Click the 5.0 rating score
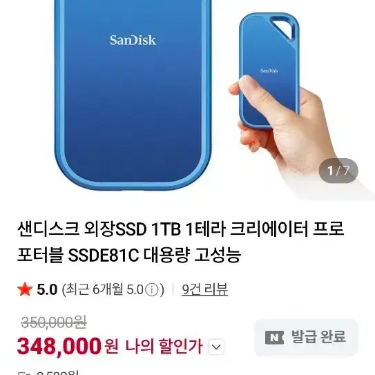 coord(47,289)
